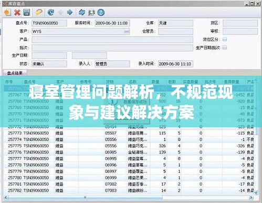The height and width of the screenshot is (203, 262).
Task: Select row with 序号 257779
Action: 129,171
